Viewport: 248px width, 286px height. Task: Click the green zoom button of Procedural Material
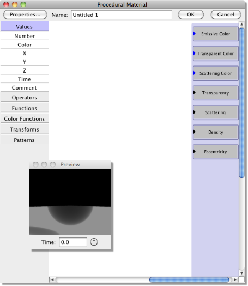23,4
